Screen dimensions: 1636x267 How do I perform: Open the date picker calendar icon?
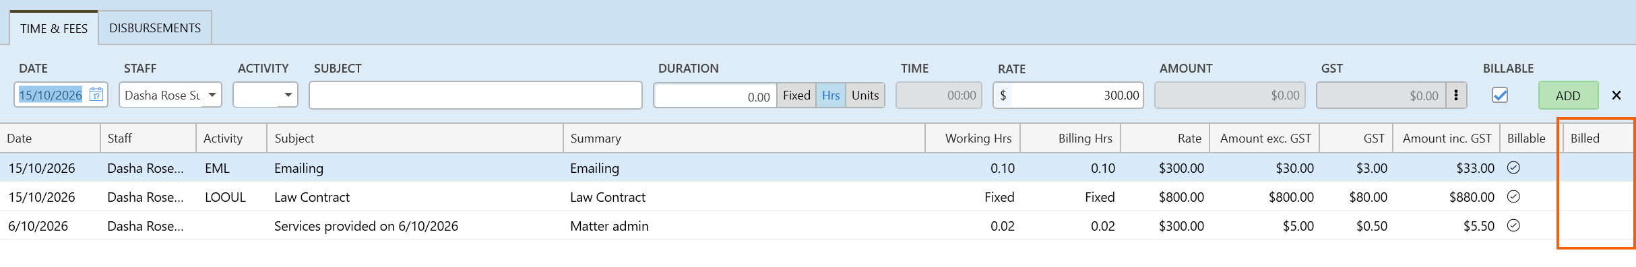click(x=96, y=95)
